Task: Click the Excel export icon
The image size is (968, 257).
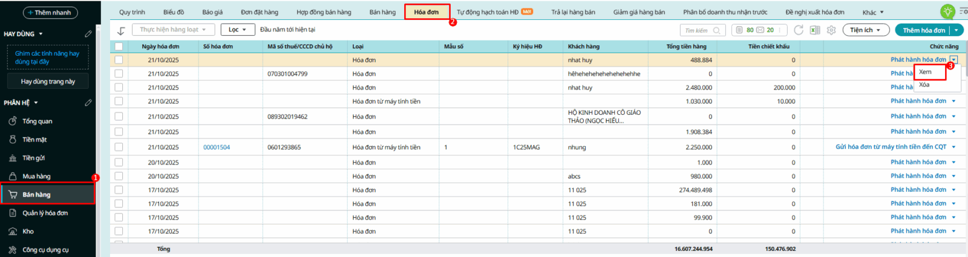Action: tap(815, 30)
